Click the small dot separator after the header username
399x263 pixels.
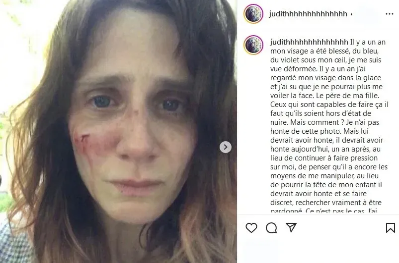click(351, 14)
